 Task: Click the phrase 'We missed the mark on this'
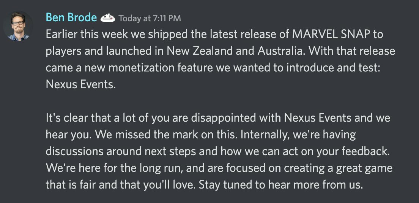click(x=166, y=135)
